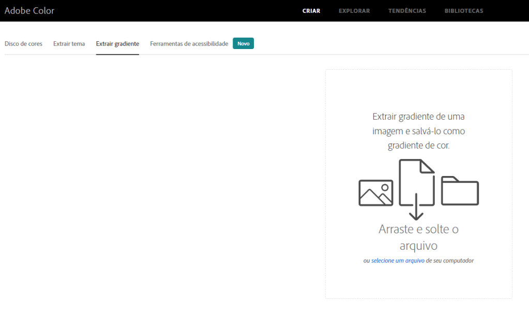Click the folder icon in the upload area

click(460, 190)
